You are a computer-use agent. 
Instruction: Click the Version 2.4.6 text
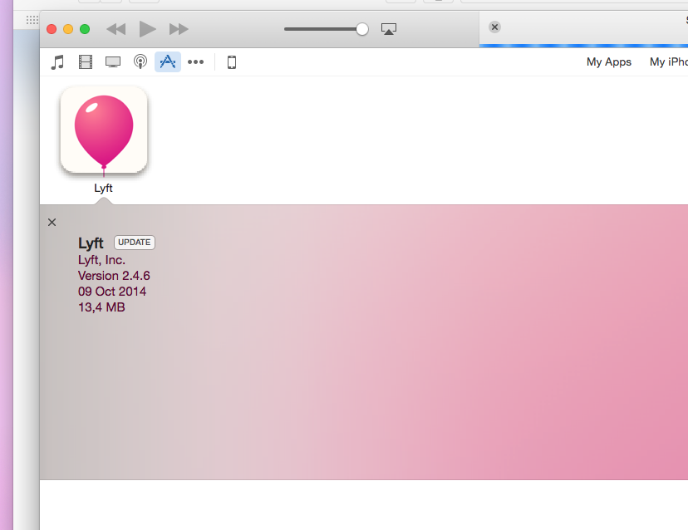(x=114, y=276)
